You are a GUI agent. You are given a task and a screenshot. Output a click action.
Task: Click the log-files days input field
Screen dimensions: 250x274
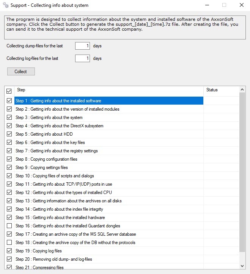pos(82,58)
